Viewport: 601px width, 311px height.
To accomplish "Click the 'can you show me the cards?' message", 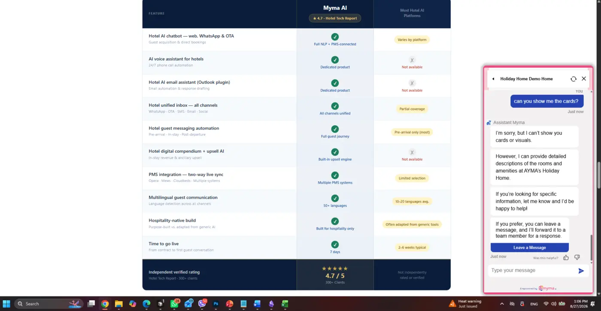I will click(546, 101).
